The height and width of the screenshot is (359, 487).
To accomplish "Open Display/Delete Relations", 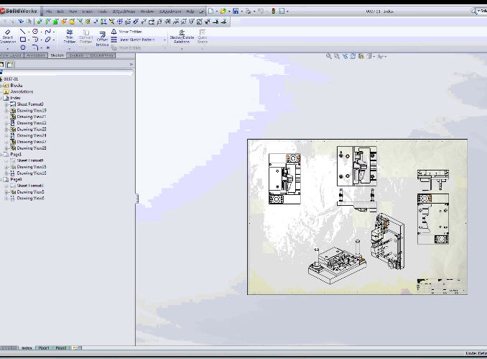I will pyautogui.click(x=182, y=37).
